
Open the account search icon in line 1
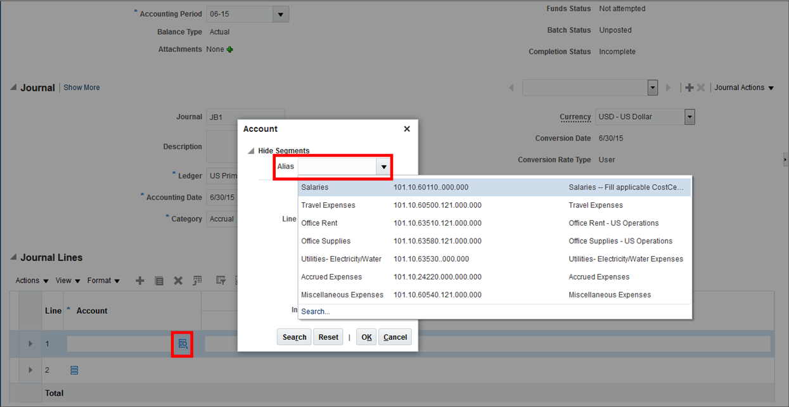183,344
